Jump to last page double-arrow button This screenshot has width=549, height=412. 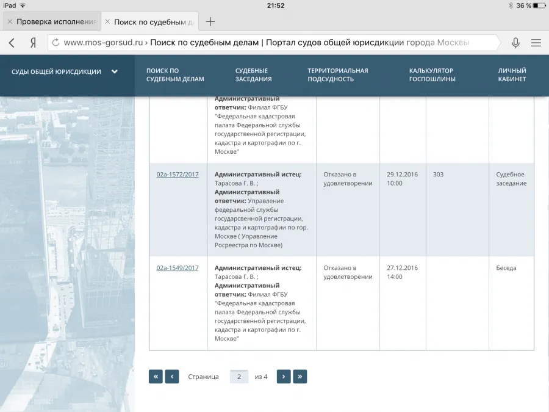click(300, 377)
